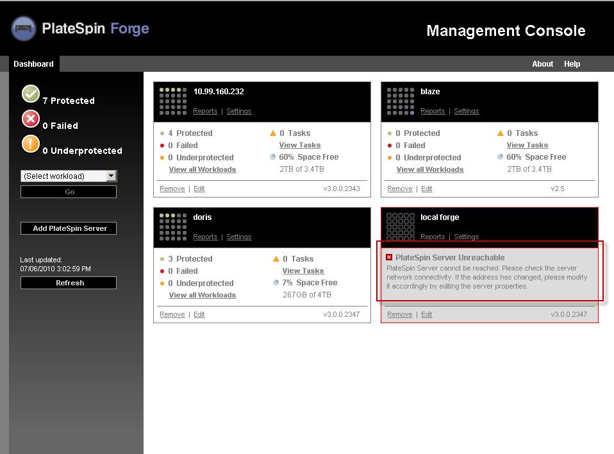Open the Select workload dropdown
This screenshot has height=454, width=614.
[69, 176]
